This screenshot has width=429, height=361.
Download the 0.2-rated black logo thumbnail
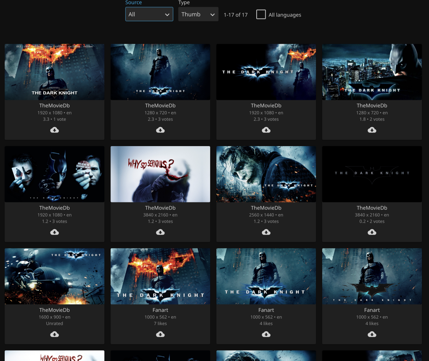pyautogui.click(x=372, y=232)
